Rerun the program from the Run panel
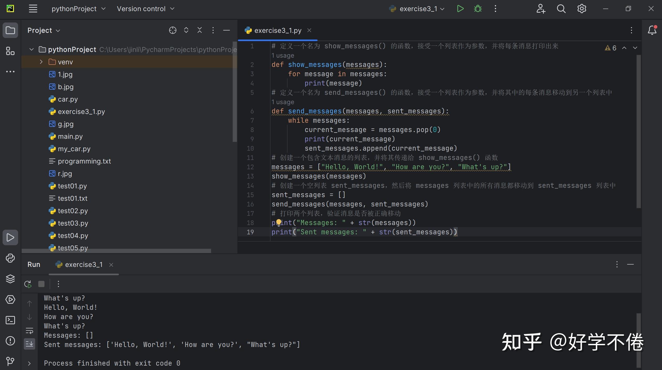Viewport: 662px width, 370px height. tap(28, 283)
